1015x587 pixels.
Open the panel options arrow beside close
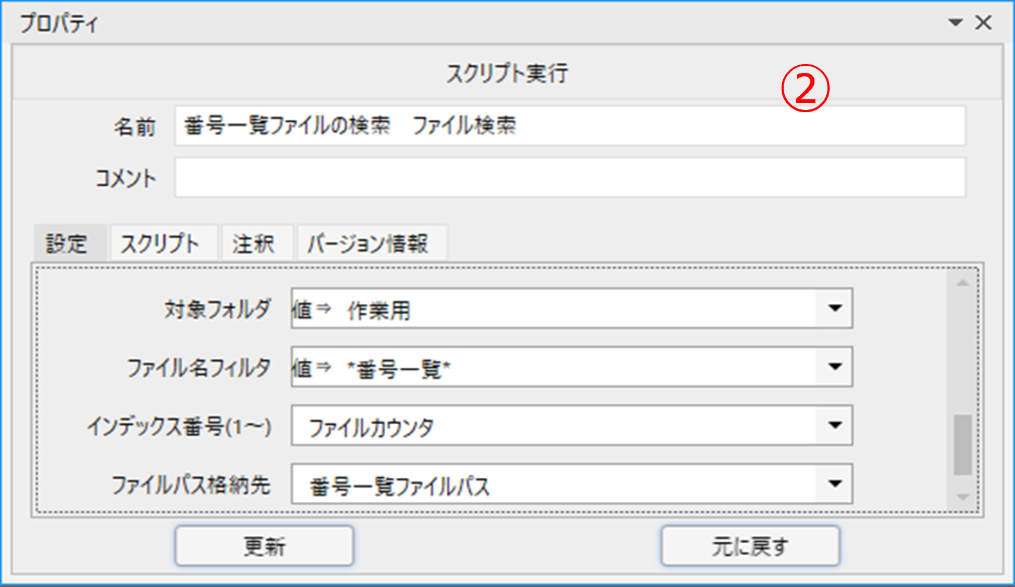tap(956, 23)
